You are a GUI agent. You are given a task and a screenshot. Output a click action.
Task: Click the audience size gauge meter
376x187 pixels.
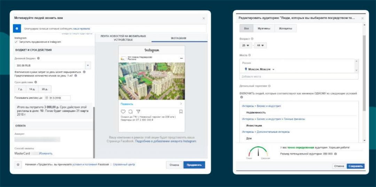point(258,152)
